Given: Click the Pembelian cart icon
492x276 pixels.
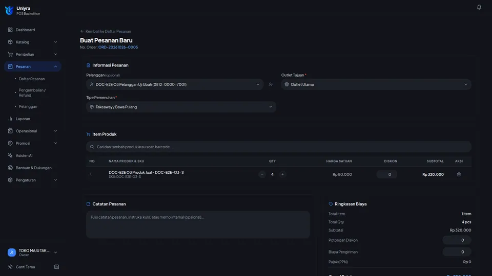Looking at the screenshot, I should (x=10, y=54).
